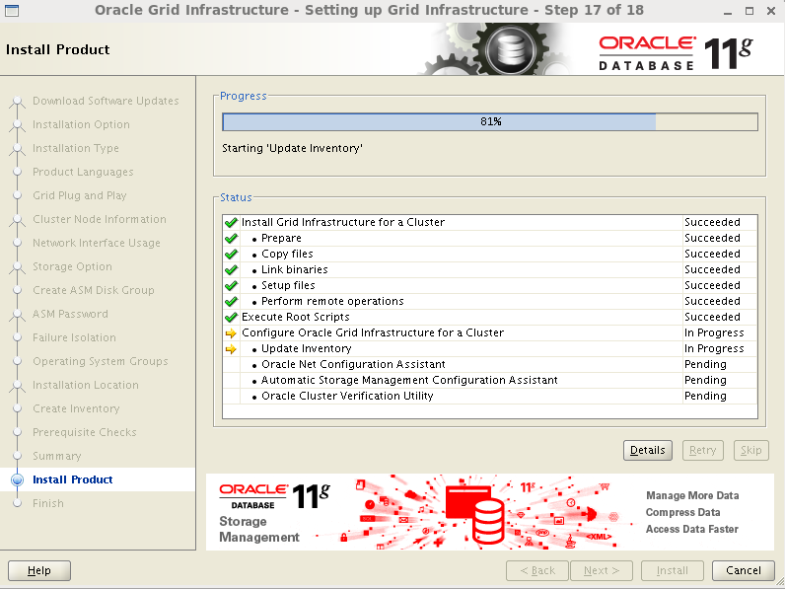
Task: Click 'Starting Update Inventory' progress message
Action: pyautogui.click(x=292, y=148)
